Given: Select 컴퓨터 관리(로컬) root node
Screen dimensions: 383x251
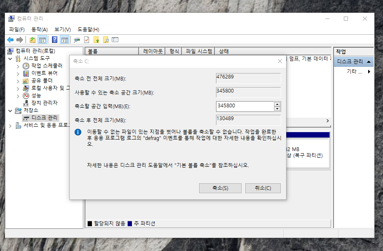Looking at the screenshot, I should [35, 51].
